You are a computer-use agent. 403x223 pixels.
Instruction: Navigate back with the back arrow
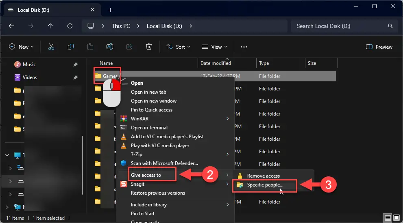coord(11,26)
